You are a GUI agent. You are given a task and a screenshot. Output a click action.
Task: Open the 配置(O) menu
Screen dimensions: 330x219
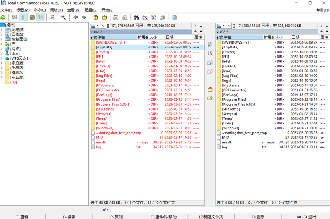tap(91, 10)
